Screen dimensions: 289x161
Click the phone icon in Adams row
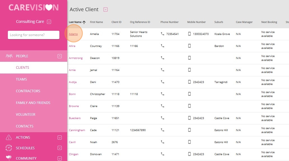162,34
